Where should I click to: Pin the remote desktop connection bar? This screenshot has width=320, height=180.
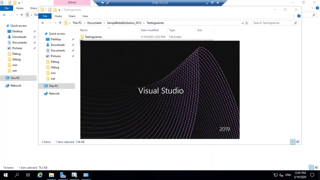102,3
